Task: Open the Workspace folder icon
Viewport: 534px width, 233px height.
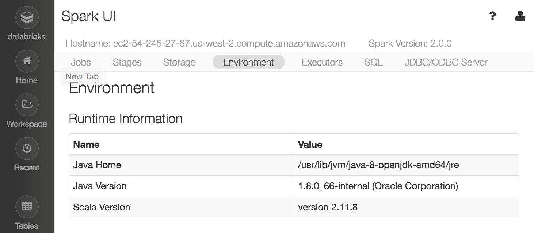Action: tap(27, 105)
